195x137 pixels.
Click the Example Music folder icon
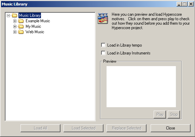21,21
